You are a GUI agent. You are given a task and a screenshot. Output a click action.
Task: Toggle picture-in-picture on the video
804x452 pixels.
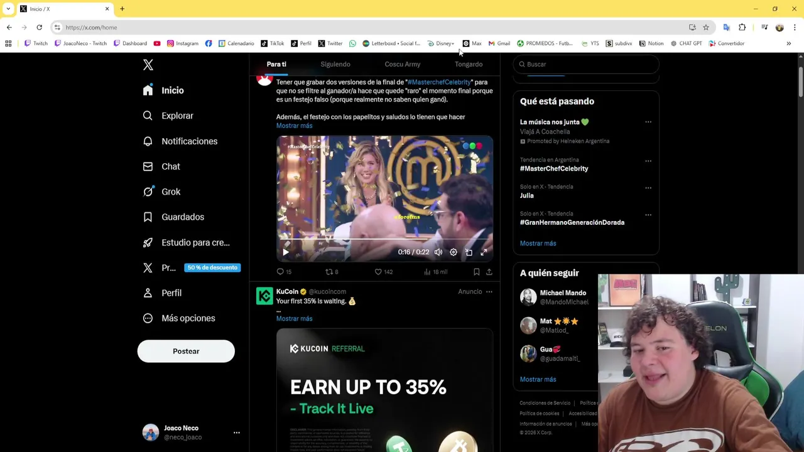469,252
